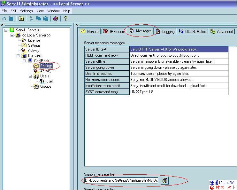237x190 pixels.
Task: Collapse the Domains tree node
Action: (19, 56)
